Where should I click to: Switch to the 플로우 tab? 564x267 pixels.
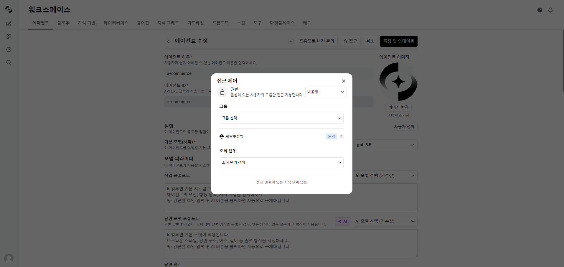point(63,23)
